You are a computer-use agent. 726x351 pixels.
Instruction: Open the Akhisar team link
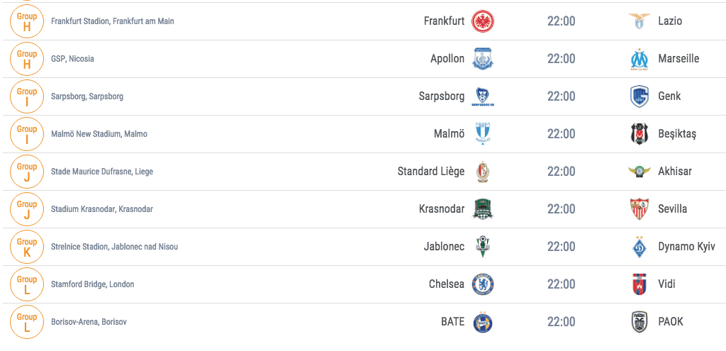tap(675, 172)
